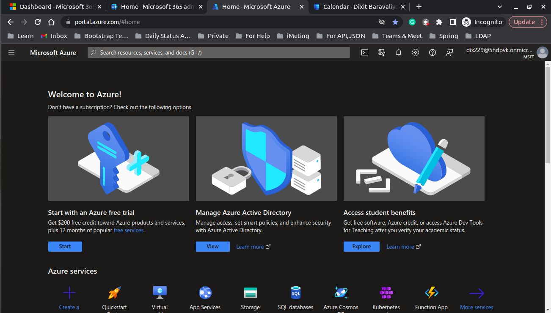Launch Cloud Shell from the Azure header
The height and width of the screenshot is (313, 551).
coord(365,52)
